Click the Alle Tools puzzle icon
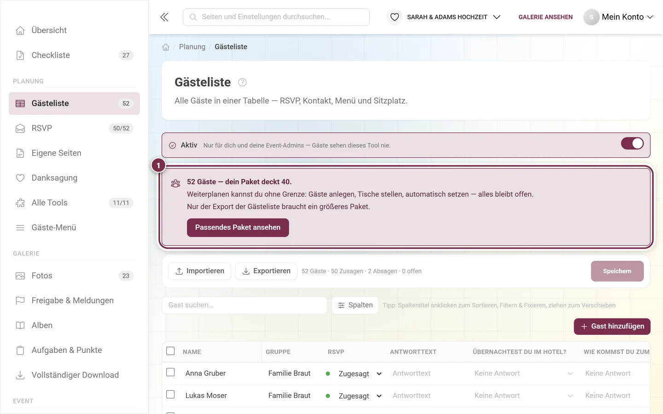This screenshot has width=663, height=414. click(x=20, y=203)
